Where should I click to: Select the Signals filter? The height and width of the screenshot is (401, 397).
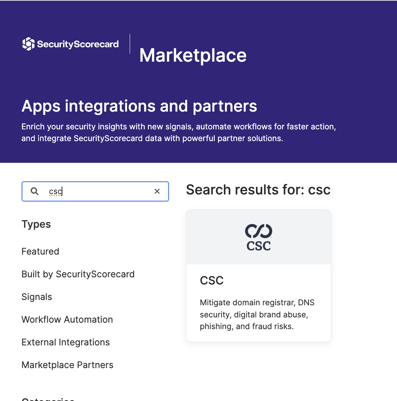37,297
